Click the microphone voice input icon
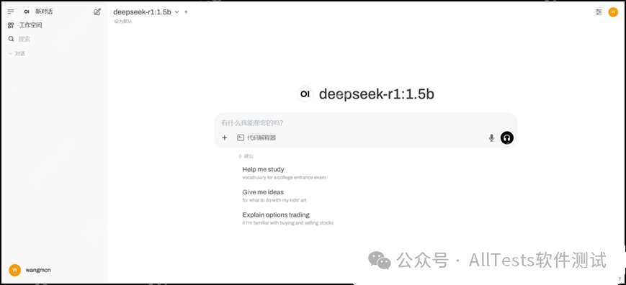This screenshot has width=626, height=285. click(491, 137)
